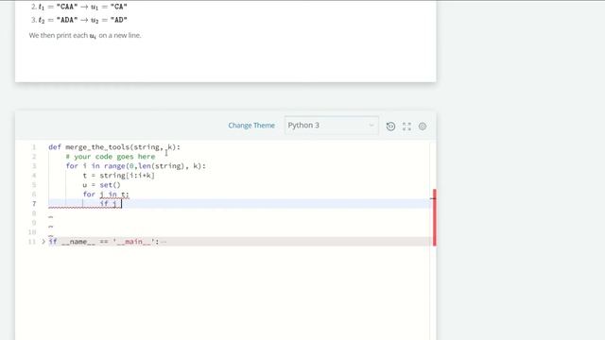Click line number 11 in gutter
Viewport: 605px width, 340px height.
[32, 242]
